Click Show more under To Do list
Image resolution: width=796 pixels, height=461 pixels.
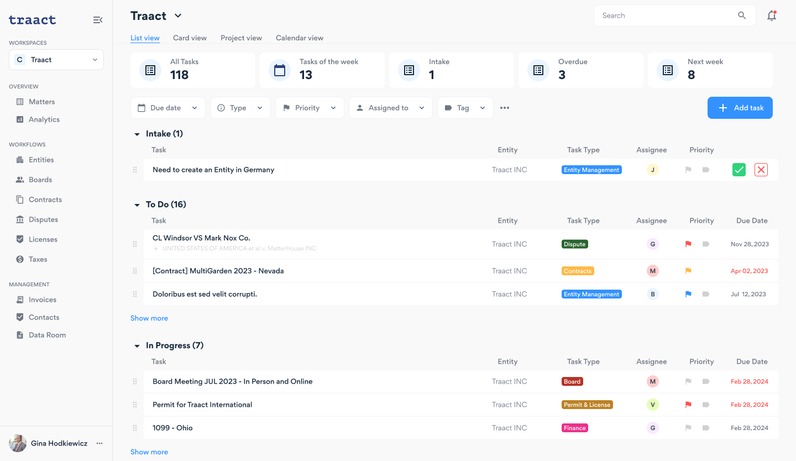coord(149,318)
